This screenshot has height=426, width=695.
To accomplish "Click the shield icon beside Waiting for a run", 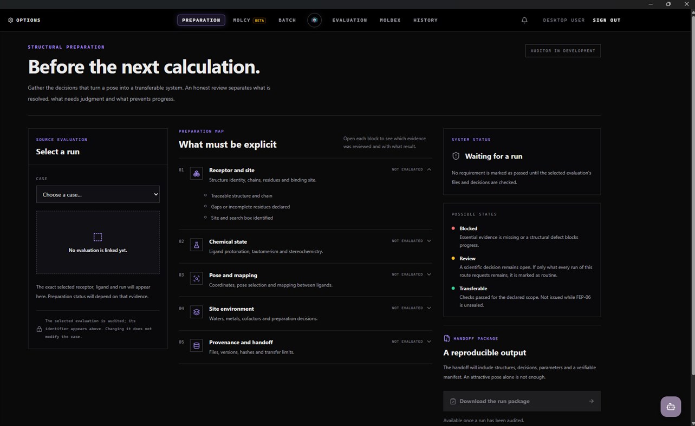I will click(x=456, y=156).
